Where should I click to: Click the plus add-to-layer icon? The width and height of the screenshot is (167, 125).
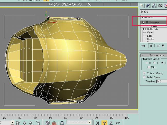point(25,123)
